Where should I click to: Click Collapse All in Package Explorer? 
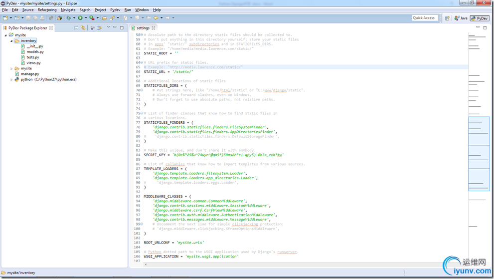pos(76,28)
